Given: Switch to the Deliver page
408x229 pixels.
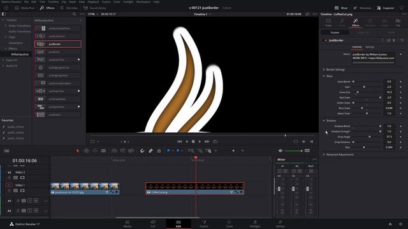Looking at the screenshot, I should click(280, 224).
